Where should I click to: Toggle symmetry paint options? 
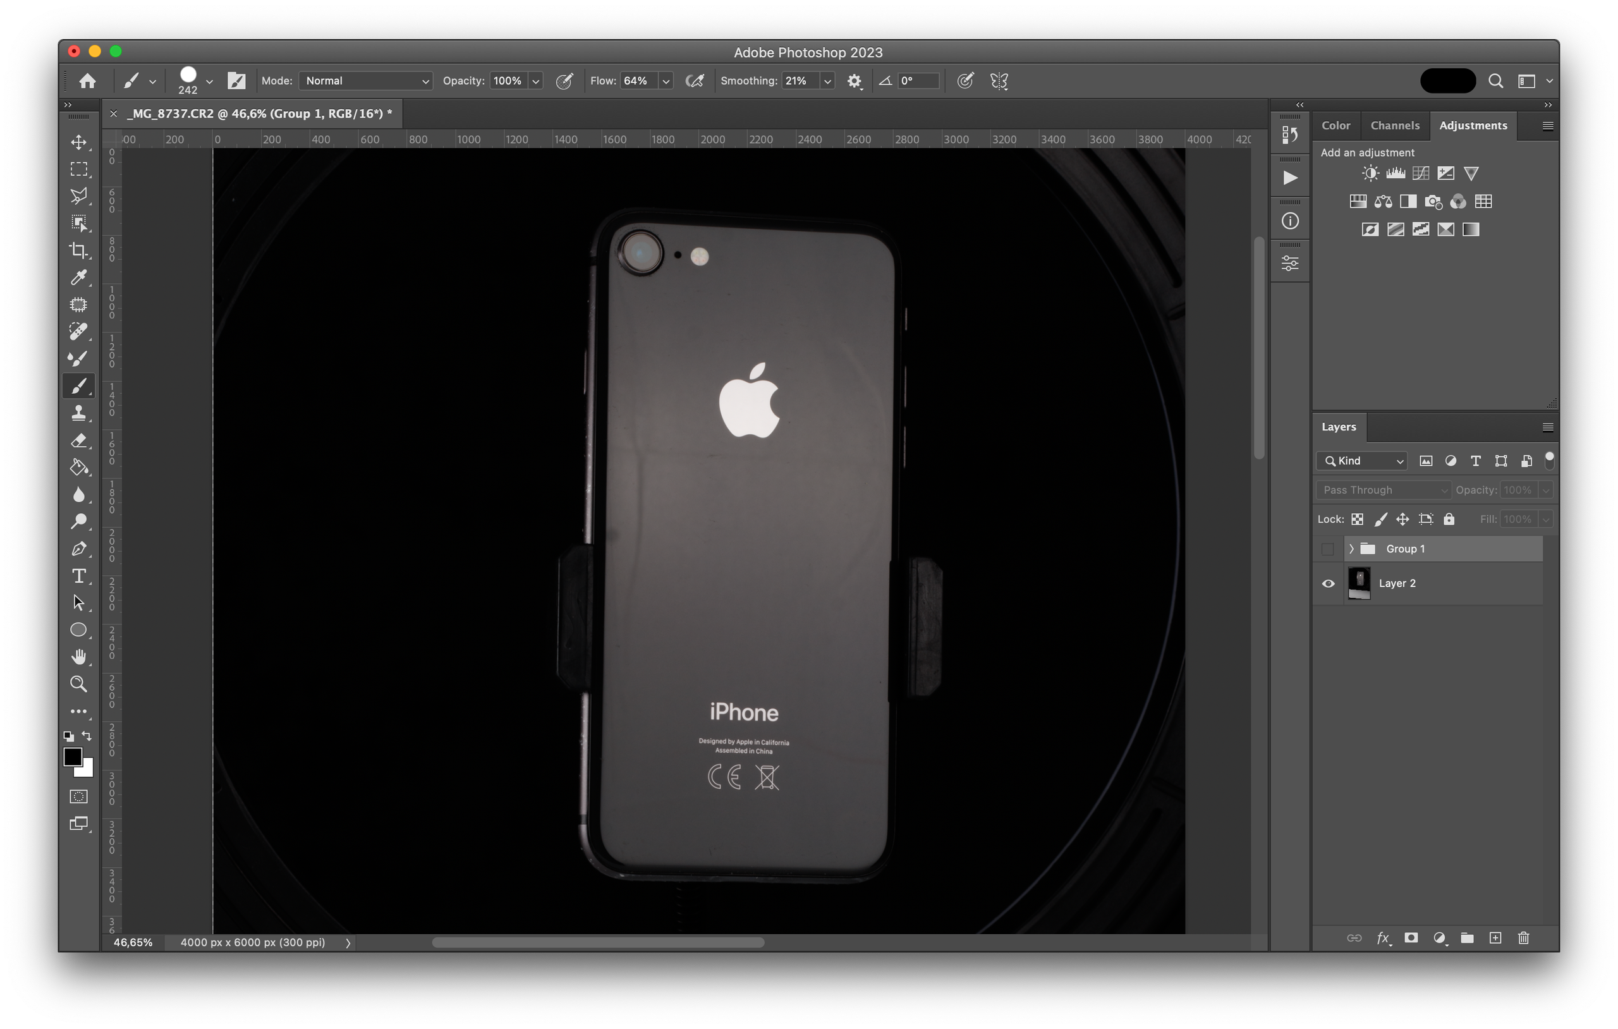pyautogui.click(x=999, y=81)
